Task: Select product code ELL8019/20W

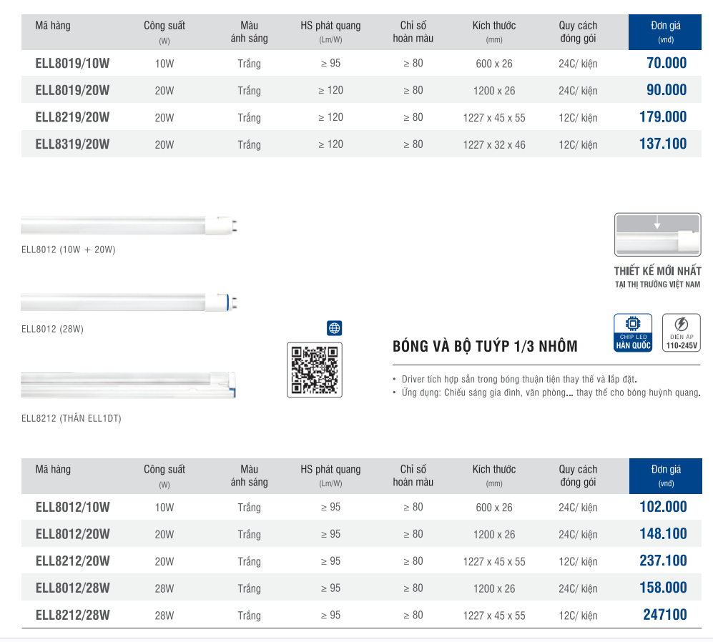Action: coord(72,91)
